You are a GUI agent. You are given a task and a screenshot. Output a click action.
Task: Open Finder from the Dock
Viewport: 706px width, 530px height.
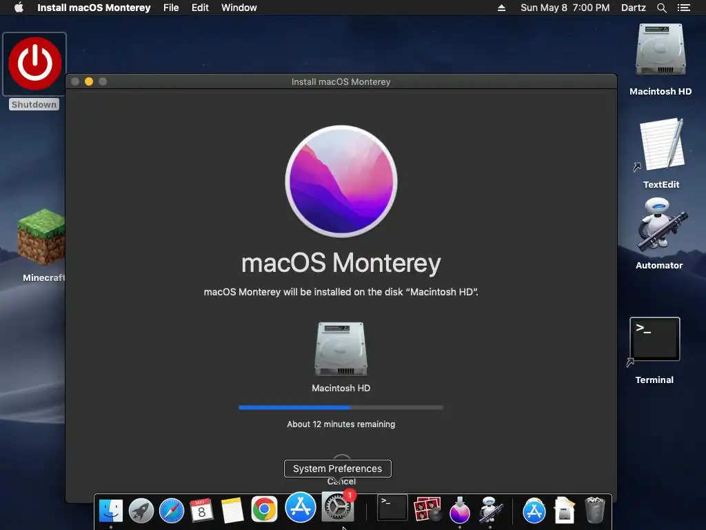[111, 510]
